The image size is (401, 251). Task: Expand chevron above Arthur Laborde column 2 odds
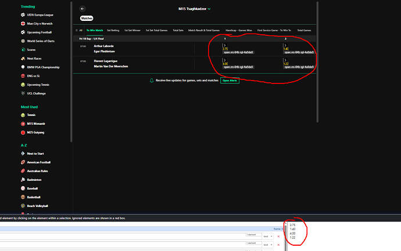pos(285,45)
